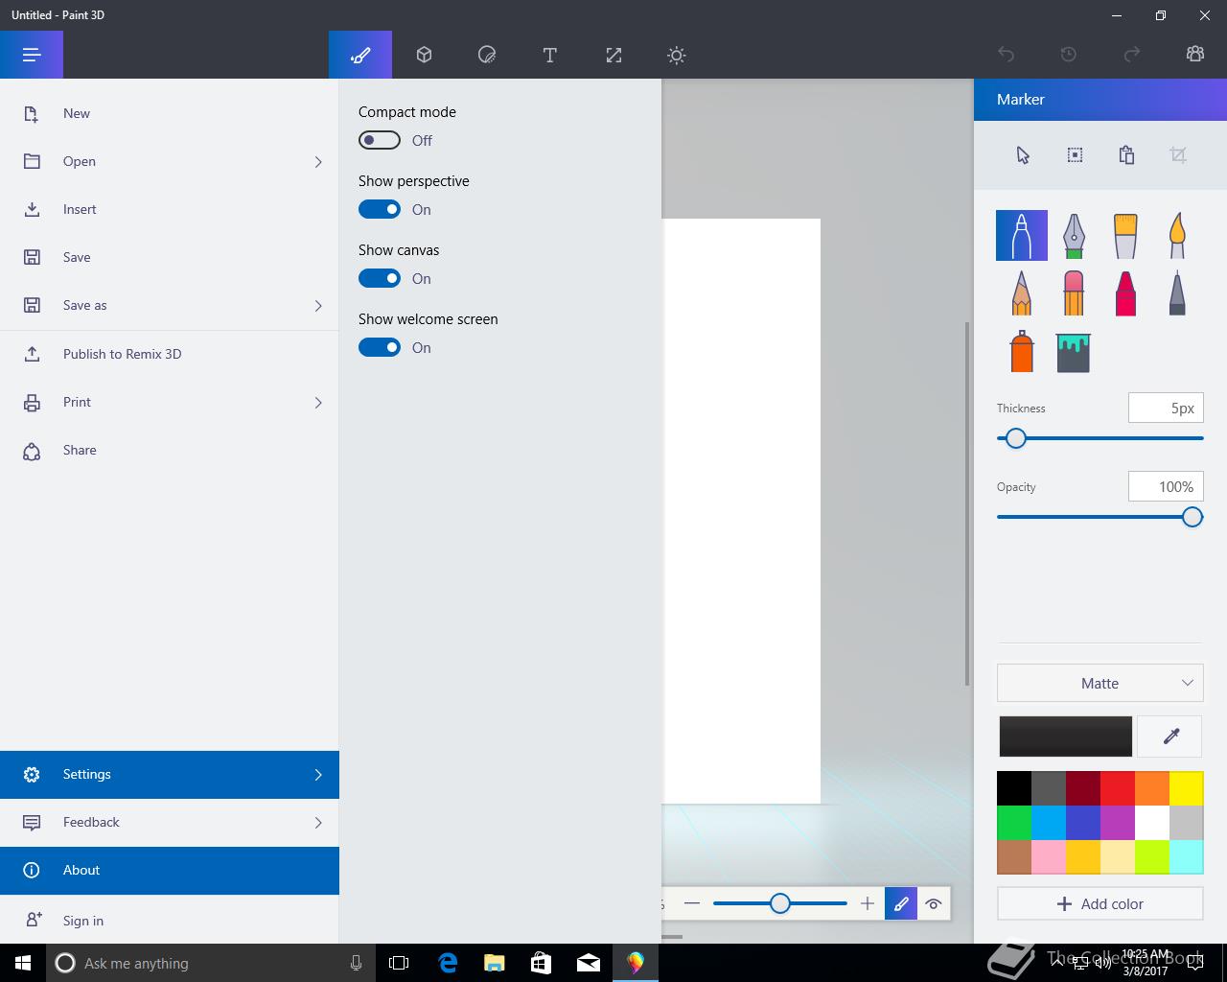1227x982 pixels.
Task: Zoom in with the plus button
Action: (867, 903)
